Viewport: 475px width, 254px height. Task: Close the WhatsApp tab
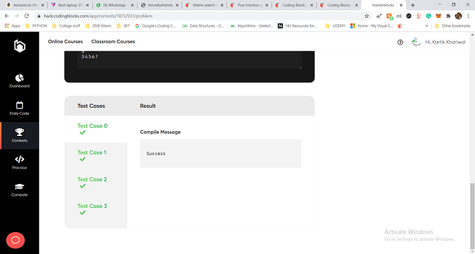tap(132, 5)
